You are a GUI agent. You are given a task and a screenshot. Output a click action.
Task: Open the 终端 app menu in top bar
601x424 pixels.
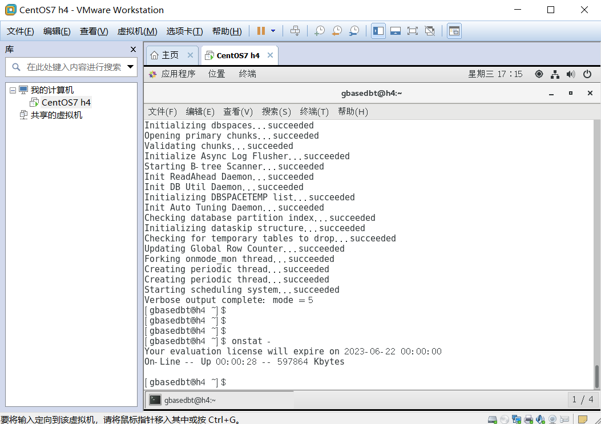click(247, 74)
